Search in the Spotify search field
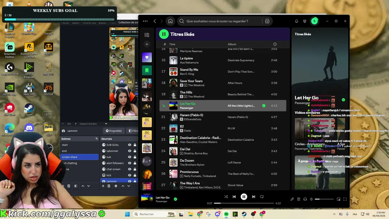 point(220,21)
